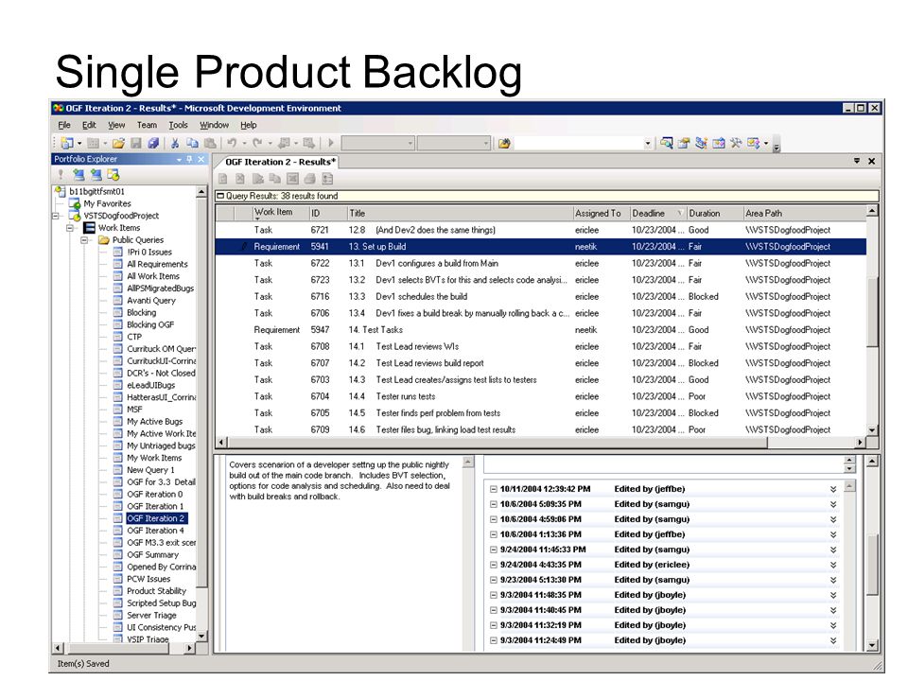This screenshot has height=681, width=908.
Task: Open the toolbar options overflow arrow
Action: (x=777, y=145)
